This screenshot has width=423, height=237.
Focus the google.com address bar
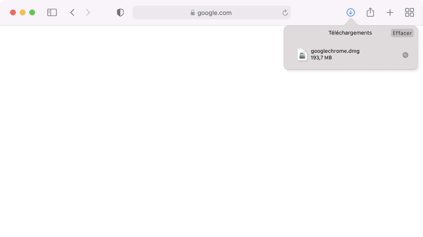coord(212,13)
